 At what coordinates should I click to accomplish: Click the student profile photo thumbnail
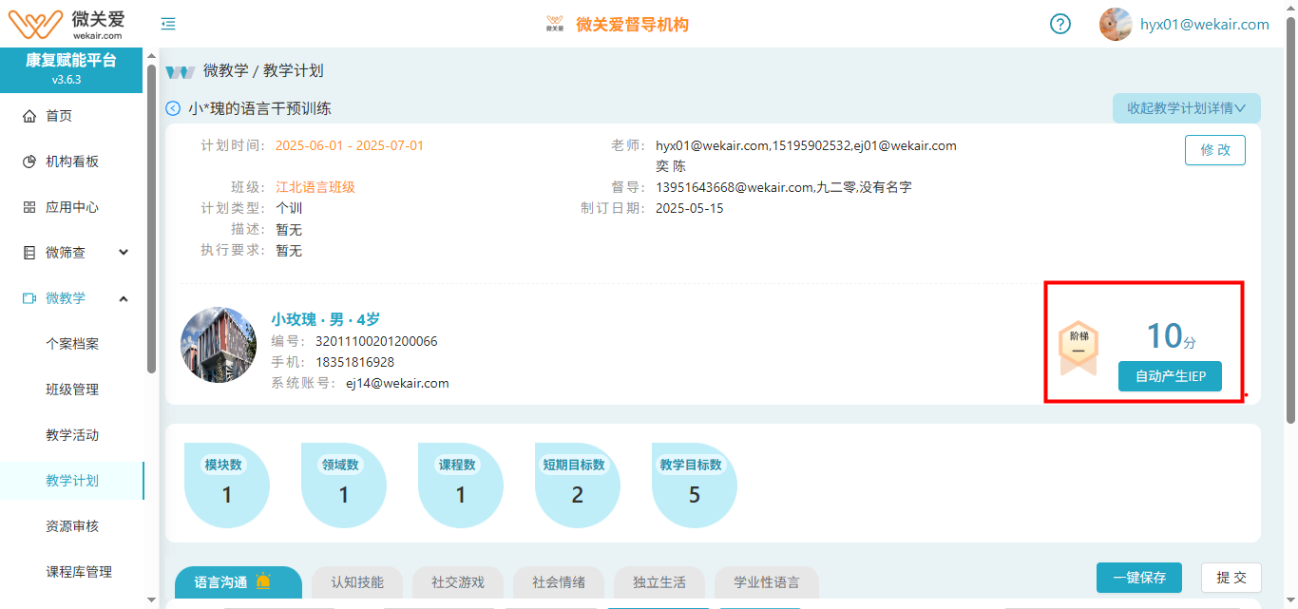tap(219, 345)
